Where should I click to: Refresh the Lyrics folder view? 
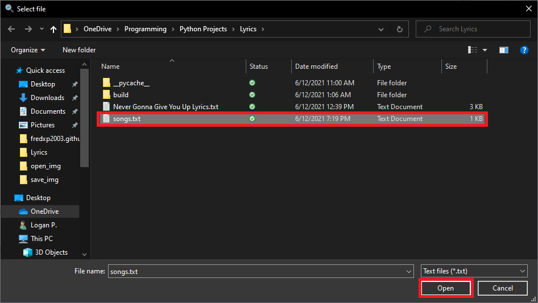400,29
